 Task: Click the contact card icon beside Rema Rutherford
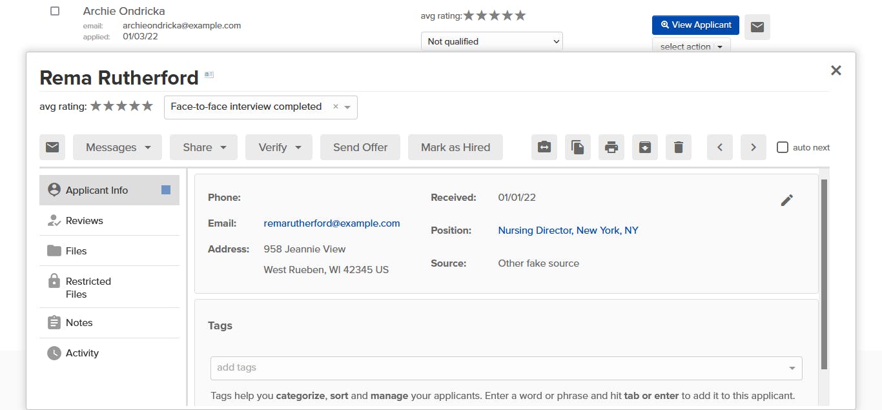pos(209,75)
